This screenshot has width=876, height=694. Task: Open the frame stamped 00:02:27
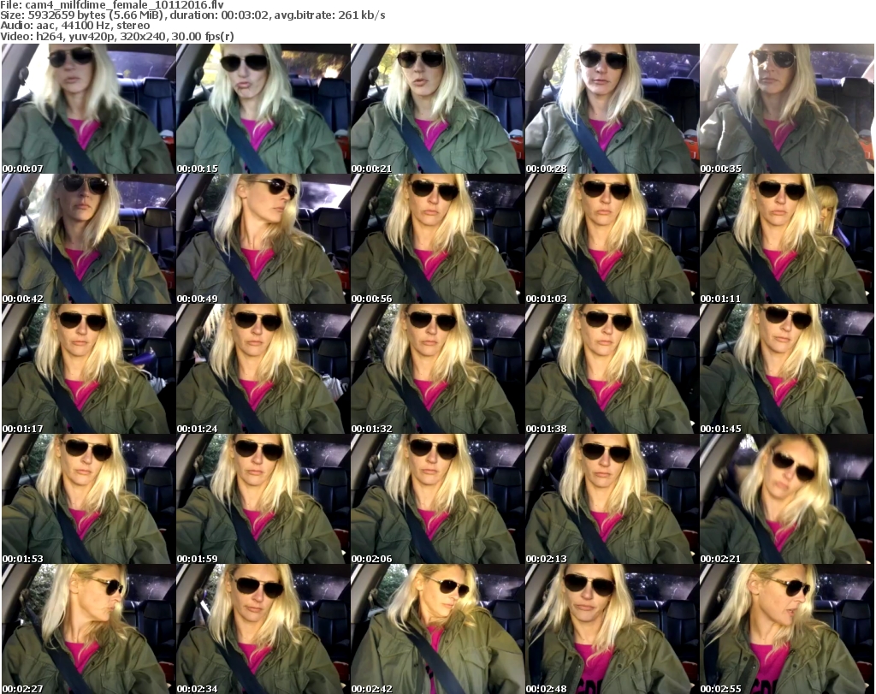[x=88, y=629]
